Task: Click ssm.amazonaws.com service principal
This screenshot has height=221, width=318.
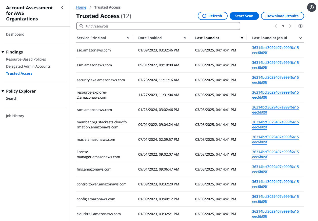Action: pyautogui.click(x=94, y=65)
